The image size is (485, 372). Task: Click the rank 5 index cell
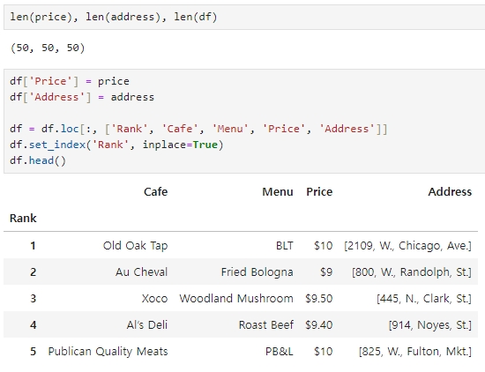click(33, 352)
